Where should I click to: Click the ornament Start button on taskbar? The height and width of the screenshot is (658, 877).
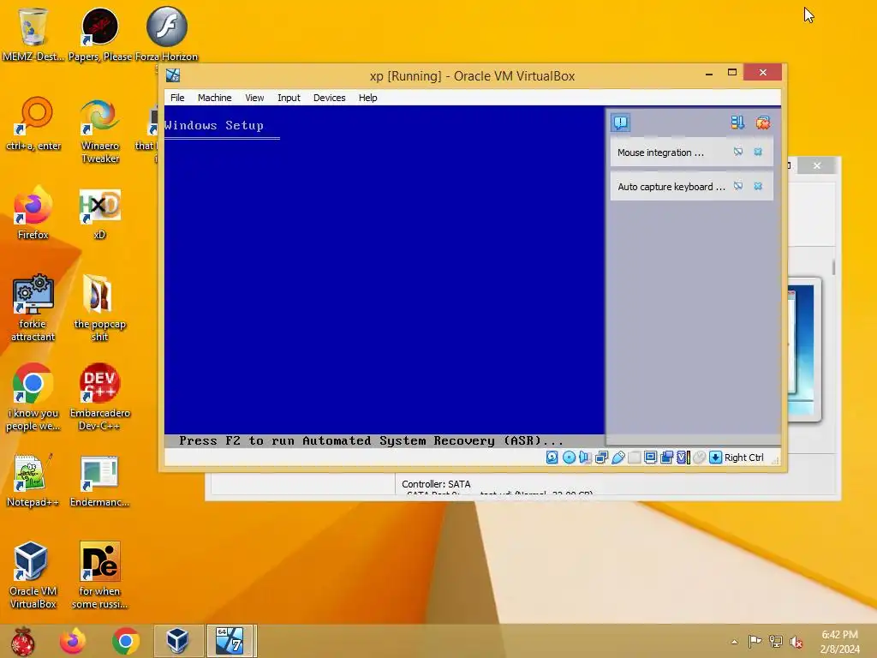(22, 641)
